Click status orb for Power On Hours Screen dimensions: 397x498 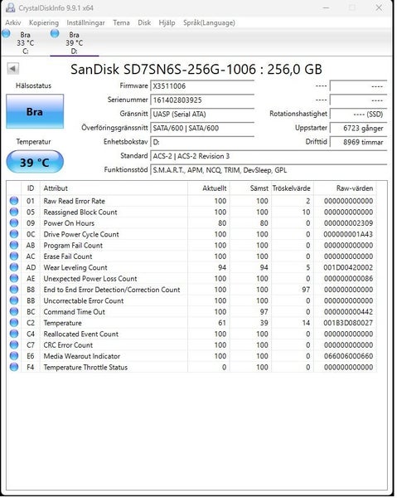tap(14, 223)
